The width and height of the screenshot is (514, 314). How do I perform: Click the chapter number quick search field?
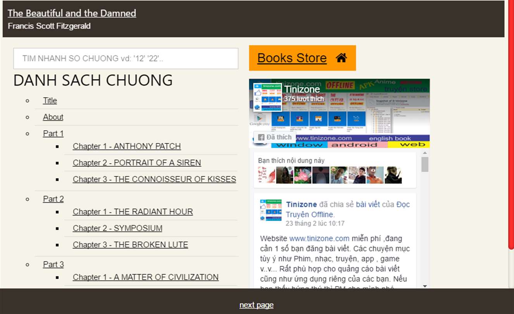(126, 59)
